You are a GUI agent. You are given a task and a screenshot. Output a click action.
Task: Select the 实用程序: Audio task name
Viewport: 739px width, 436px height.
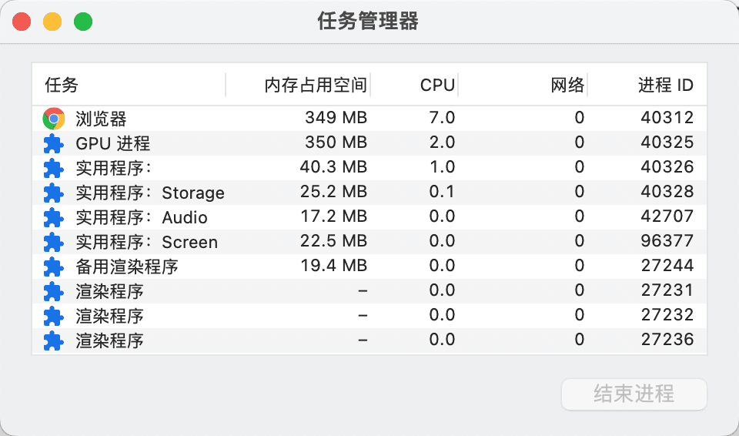(142, 217)
